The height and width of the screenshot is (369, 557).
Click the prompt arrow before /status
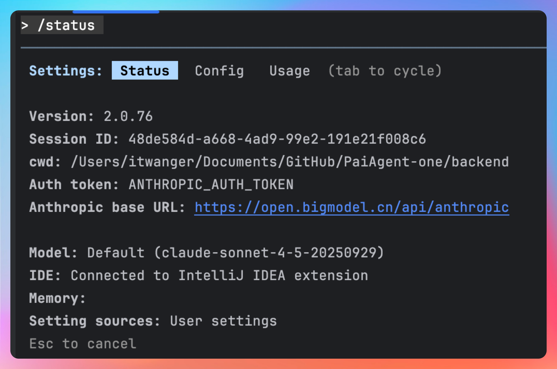(x=25, y=25)
